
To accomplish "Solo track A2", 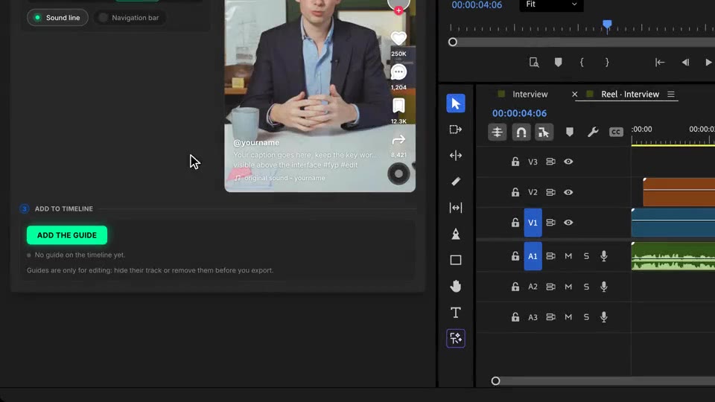I will click(586, 287).
